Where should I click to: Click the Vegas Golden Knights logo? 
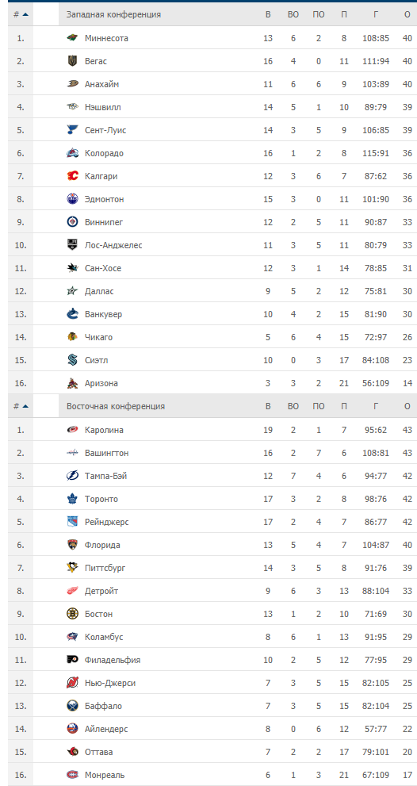73,61
